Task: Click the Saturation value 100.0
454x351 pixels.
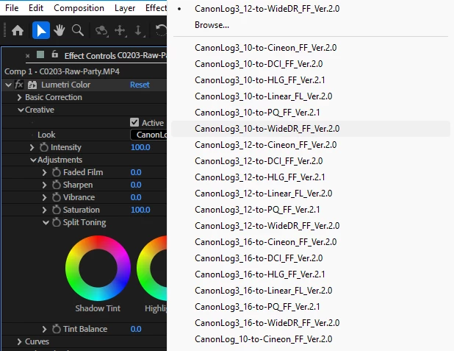Action: [140, 210]
